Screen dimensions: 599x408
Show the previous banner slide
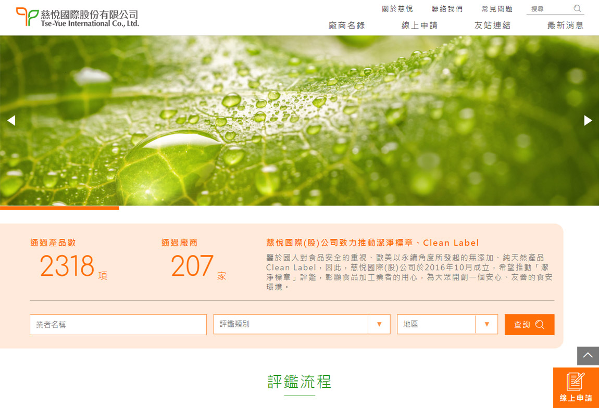(x=11, y=120)
